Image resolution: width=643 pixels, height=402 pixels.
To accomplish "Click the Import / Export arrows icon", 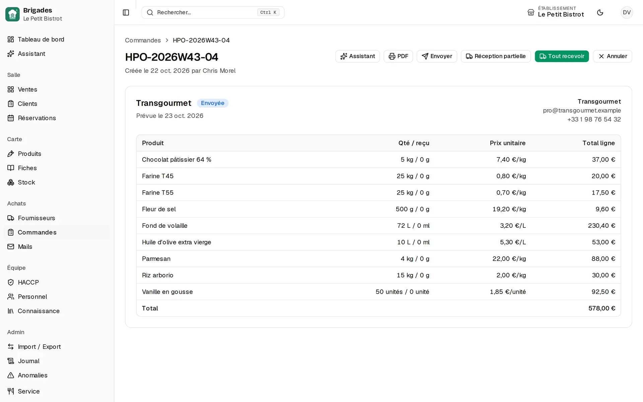I will click(11, 347).
